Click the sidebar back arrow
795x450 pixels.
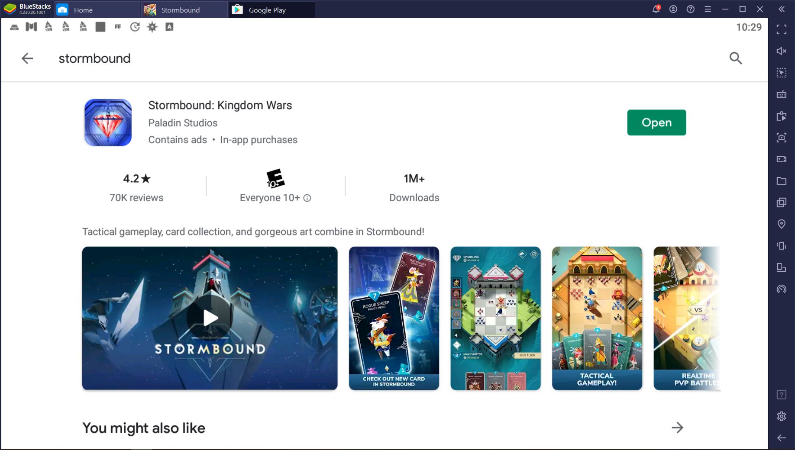click(782, 438)
